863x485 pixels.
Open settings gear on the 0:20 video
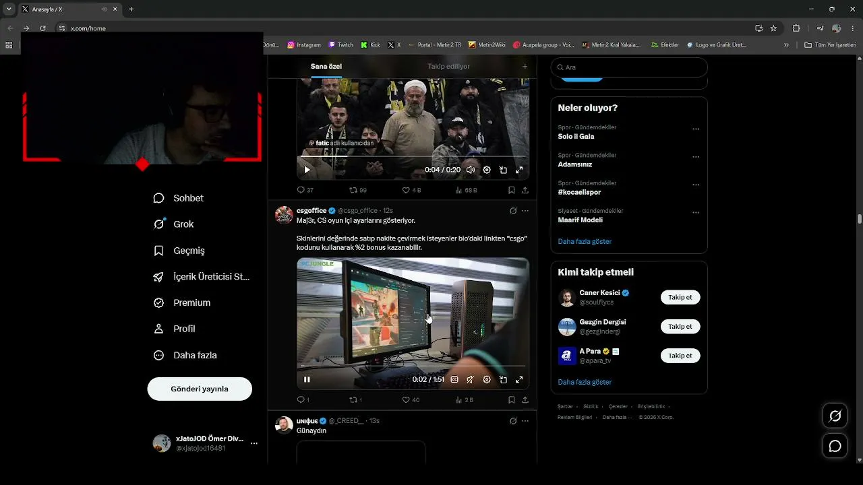[487, 170]
